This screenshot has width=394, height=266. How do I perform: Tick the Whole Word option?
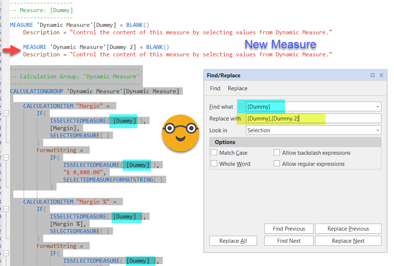[214, 164]
